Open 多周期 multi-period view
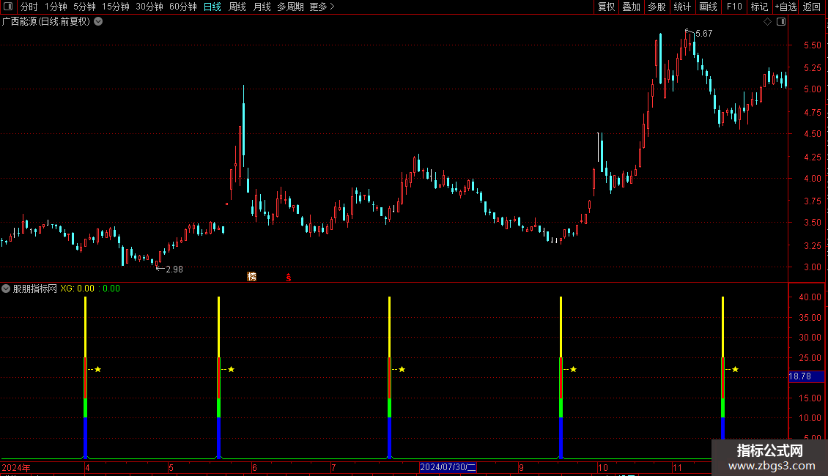 pos(290,7)
